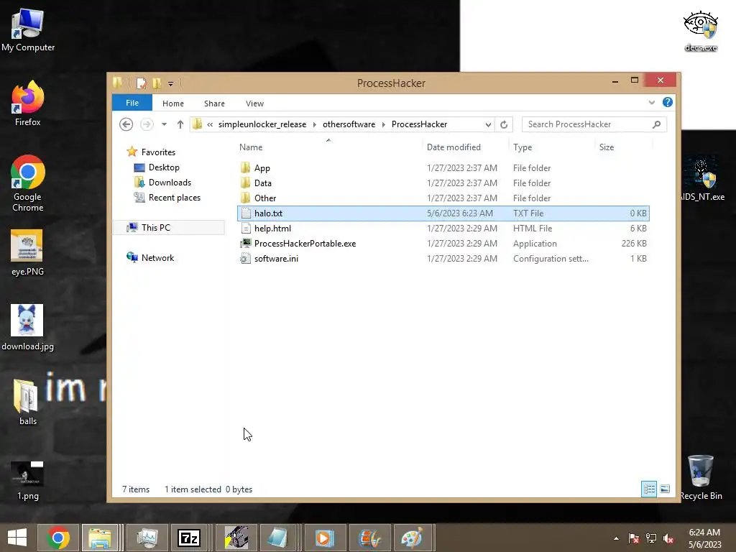Select Firefox desktop shortcut
The height and width of the screenshot is (552, 736).
point(28,103)
